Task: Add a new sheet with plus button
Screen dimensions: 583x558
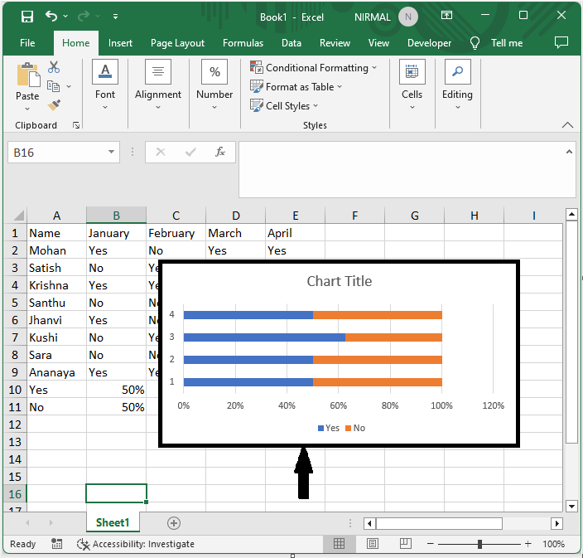Action: 174,523
